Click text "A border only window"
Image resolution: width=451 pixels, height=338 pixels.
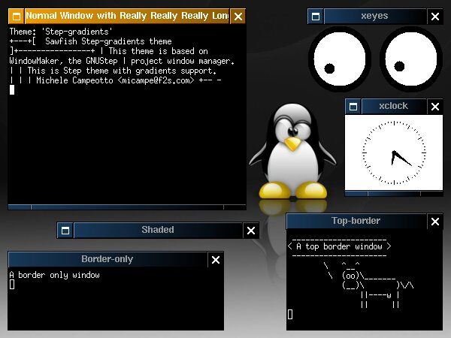click(x=55, y=275)
